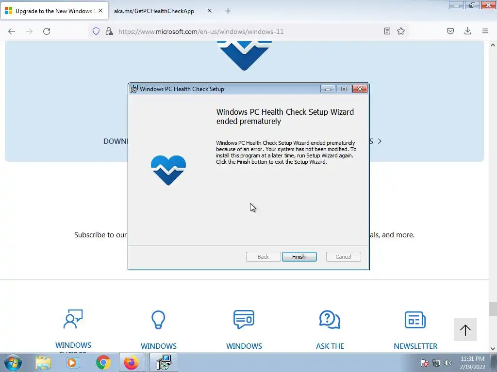Click the Back button in Setup wizard
Viewport: 497px width, 372px height.
point(263,257)
